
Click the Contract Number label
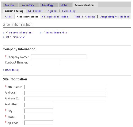[x=17, y=63]
